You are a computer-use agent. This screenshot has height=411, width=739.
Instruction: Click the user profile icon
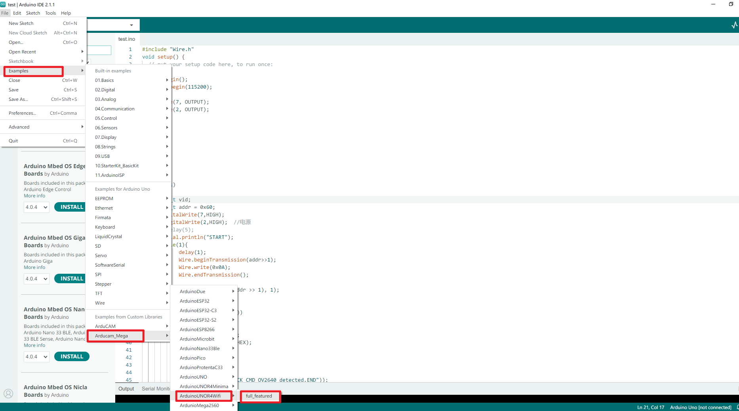(8, 394)
